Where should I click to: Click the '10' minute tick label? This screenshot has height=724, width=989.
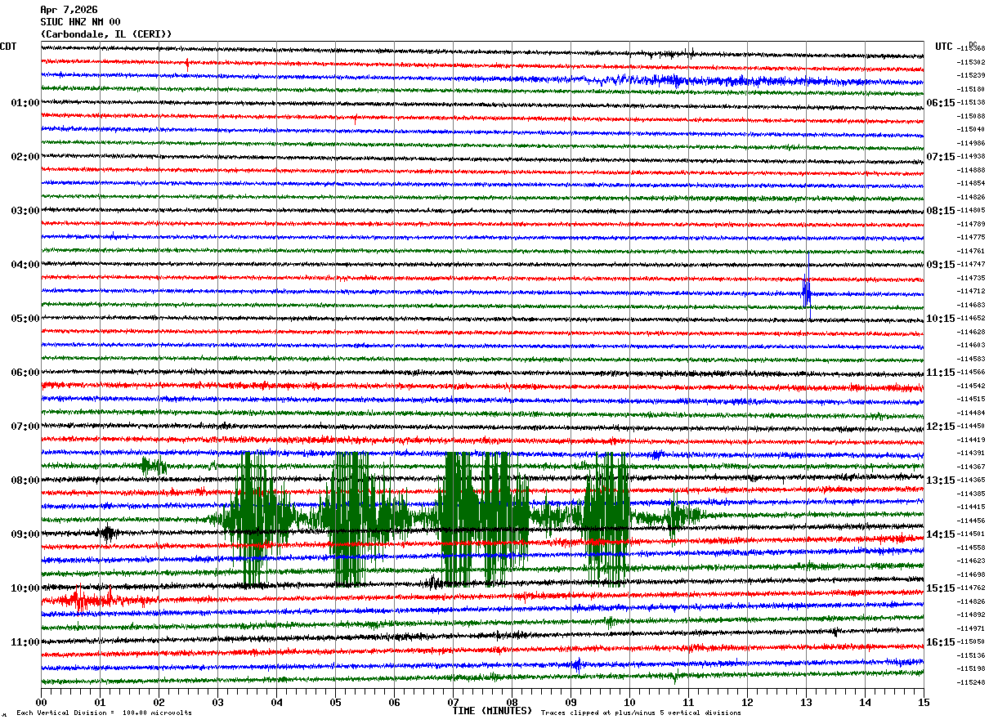[x=629, y=702]
